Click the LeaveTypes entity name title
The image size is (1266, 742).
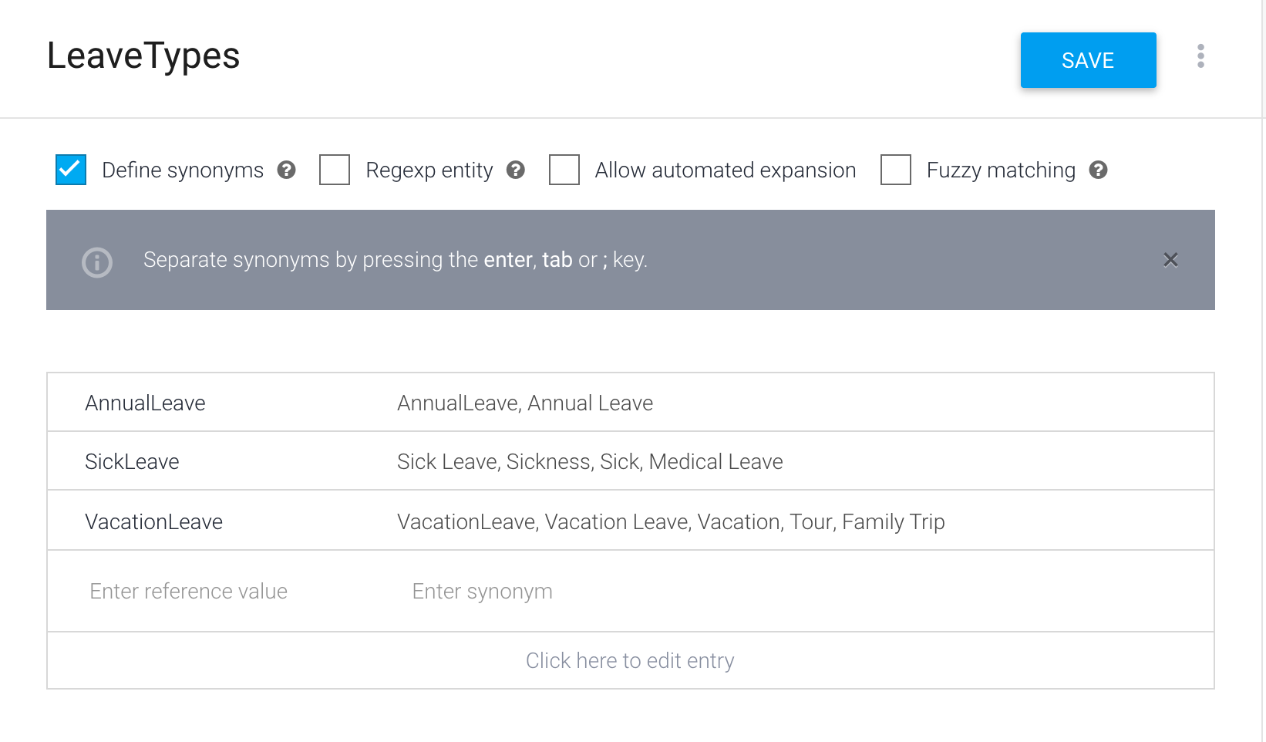pyautogui.click(x=143, y=56)
